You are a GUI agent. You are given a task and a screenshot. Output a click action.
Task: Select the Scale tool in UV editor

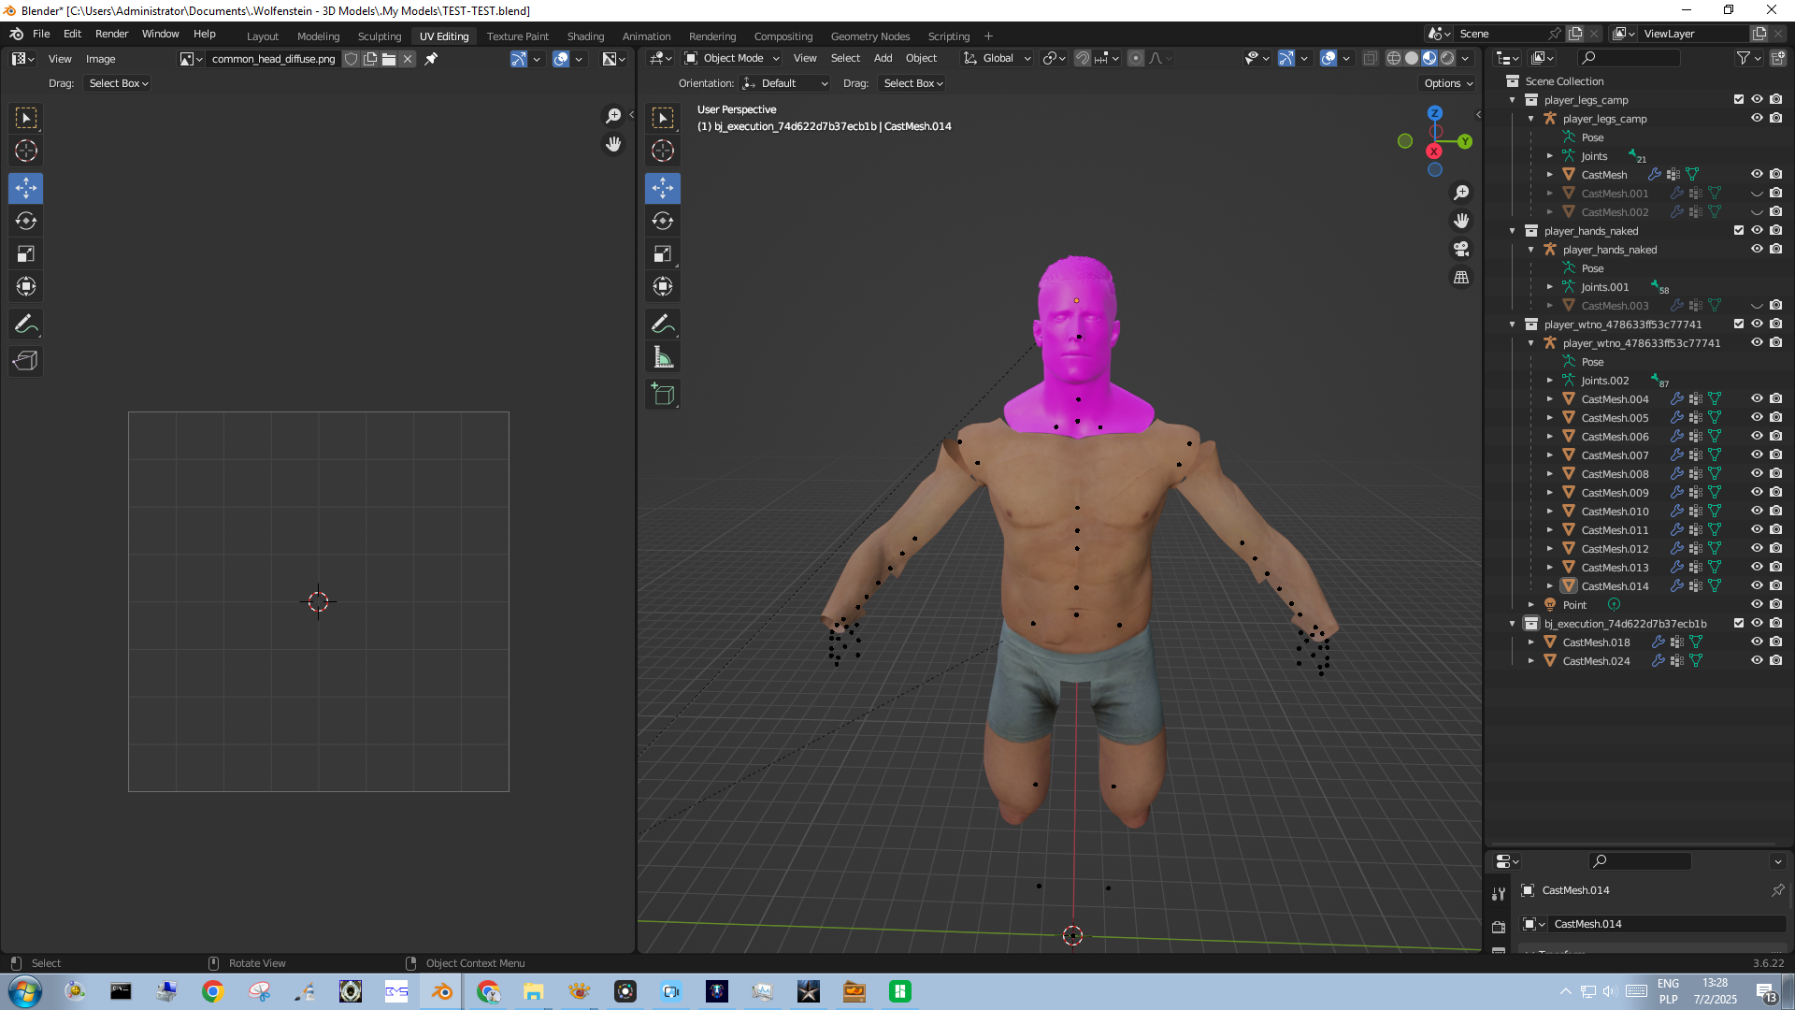tap(26, 253)
